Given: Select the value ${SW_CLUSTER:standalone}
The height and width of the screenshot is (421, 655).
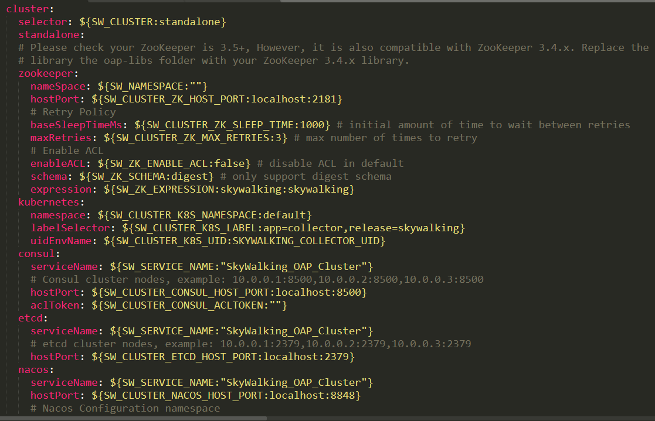Looking at the screenshot, I should (152, 22).
